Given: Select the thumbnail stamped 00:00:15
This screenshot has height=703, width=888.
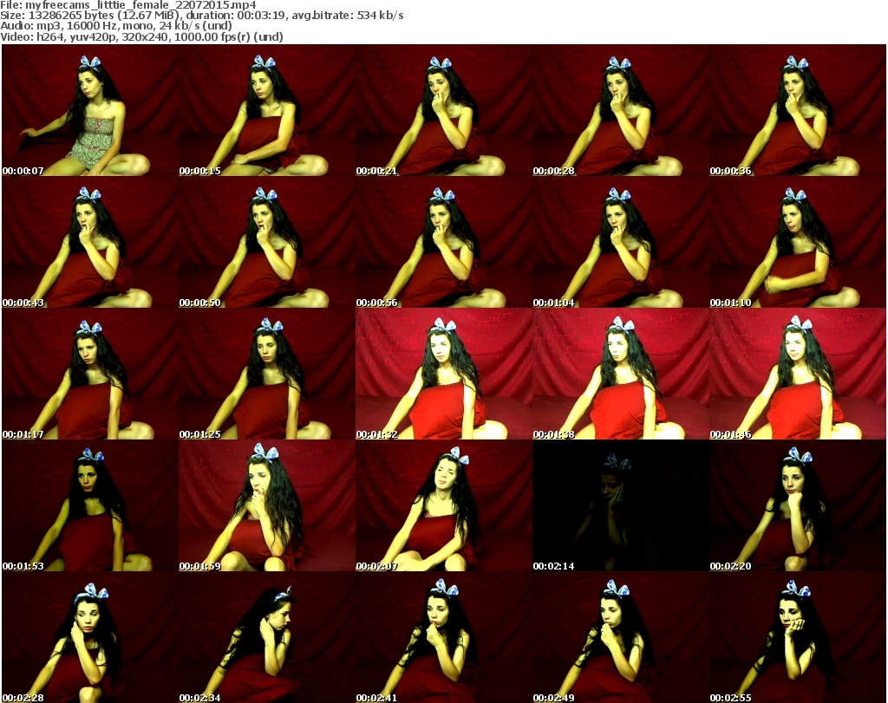Looking at the screenshot, I should [x=267, y=110].
